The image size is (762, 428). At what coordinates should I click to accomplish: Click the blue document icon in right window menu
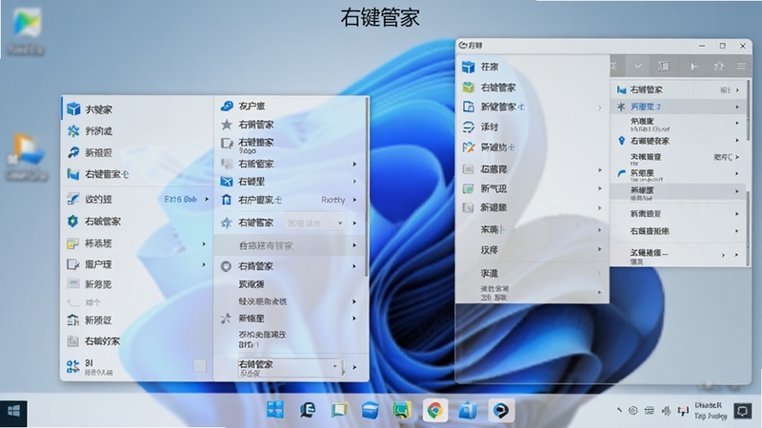pyautogui.click(x=468, y=107)
